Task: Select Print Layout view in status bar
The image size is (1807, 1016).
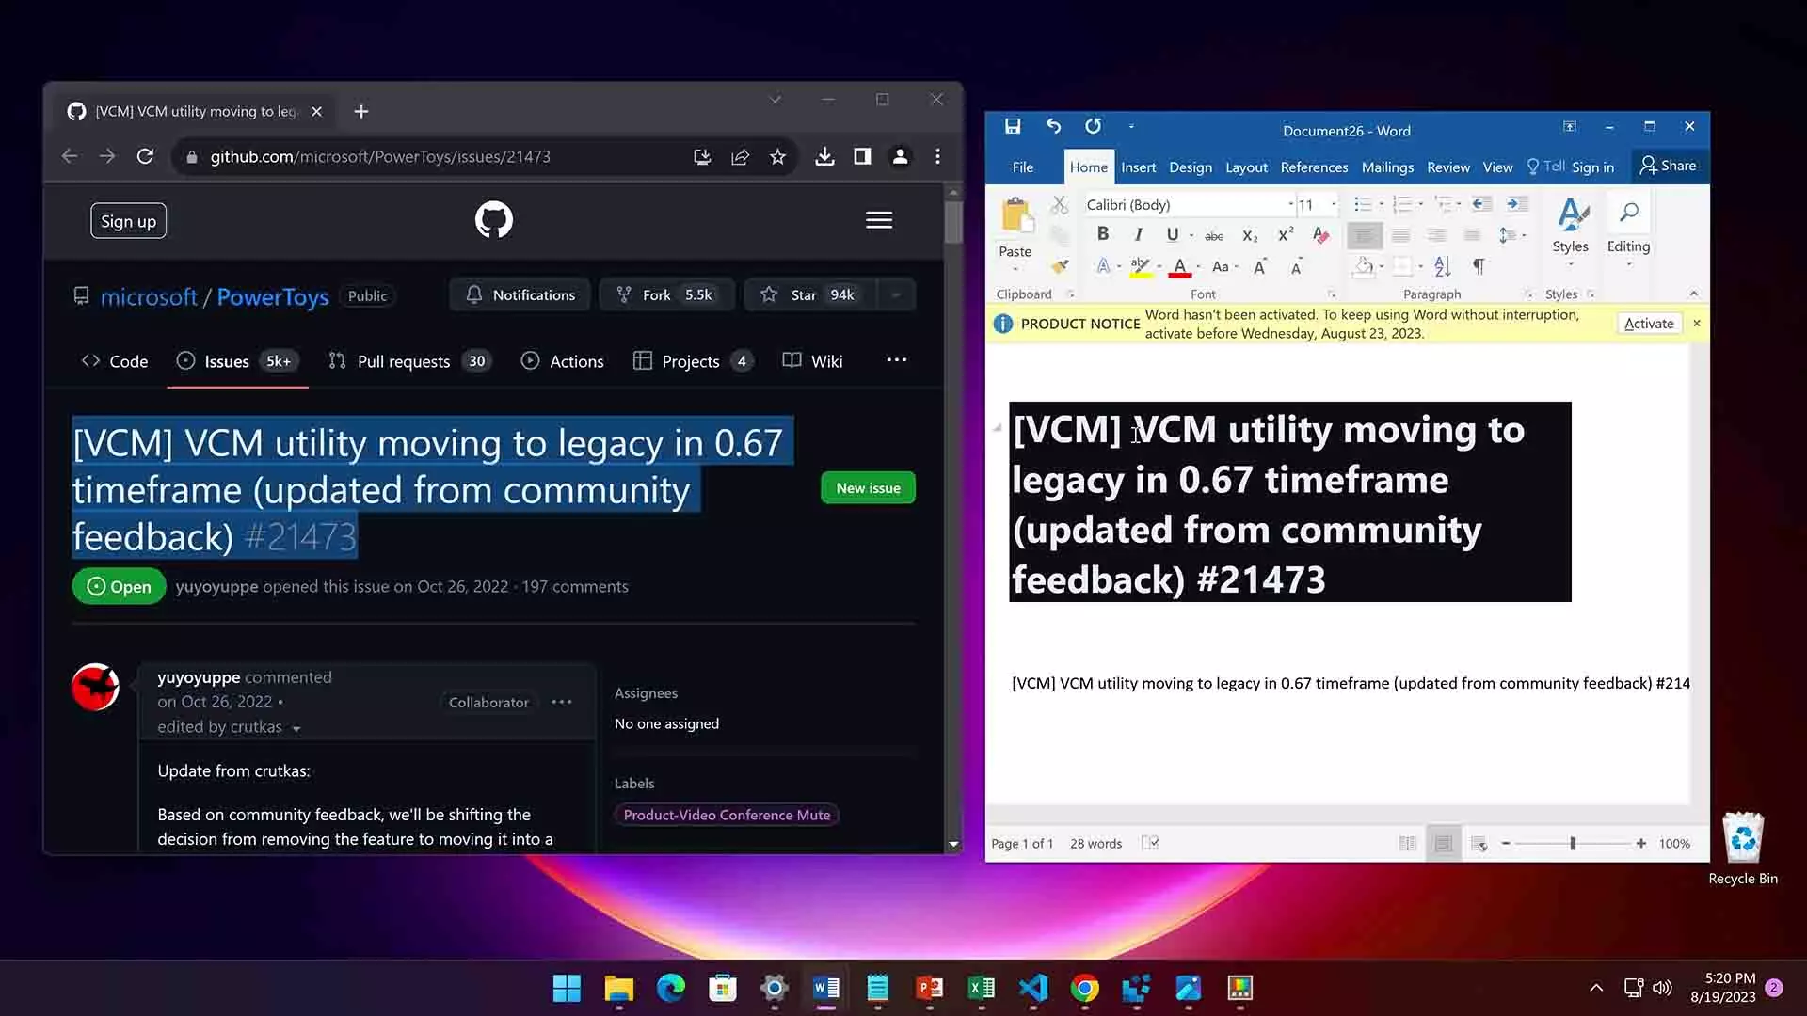Action: (1443, 844)
